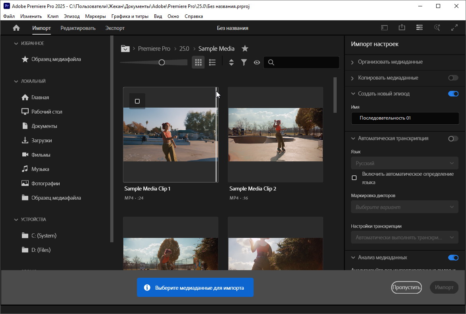Click the thumbnail size slider handle
466x314 pixels.
click(162, 63)
